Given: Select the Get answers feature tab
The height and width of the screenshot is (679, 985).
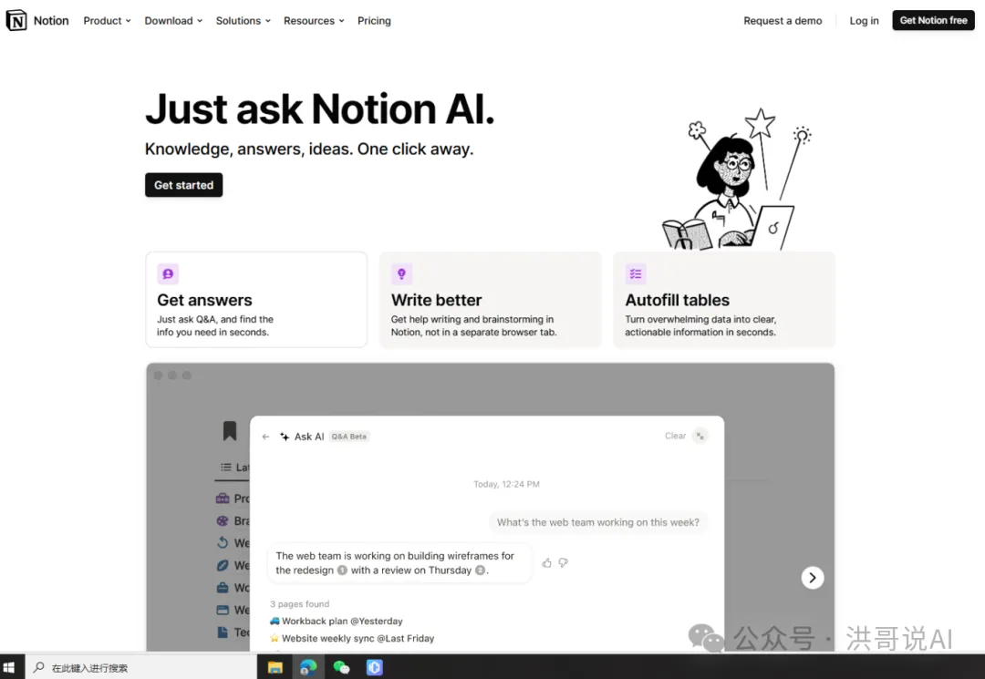Looking at the screenshot, I should [256, 300].
